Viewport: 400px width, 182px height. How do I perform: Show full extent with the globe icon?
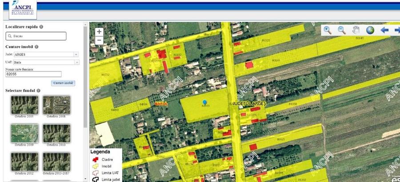370,30
